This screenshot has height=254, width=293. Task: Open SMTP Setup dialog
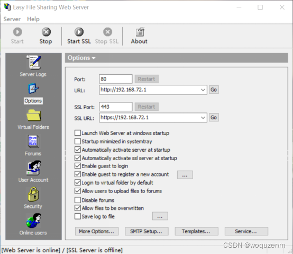point(146,231)
